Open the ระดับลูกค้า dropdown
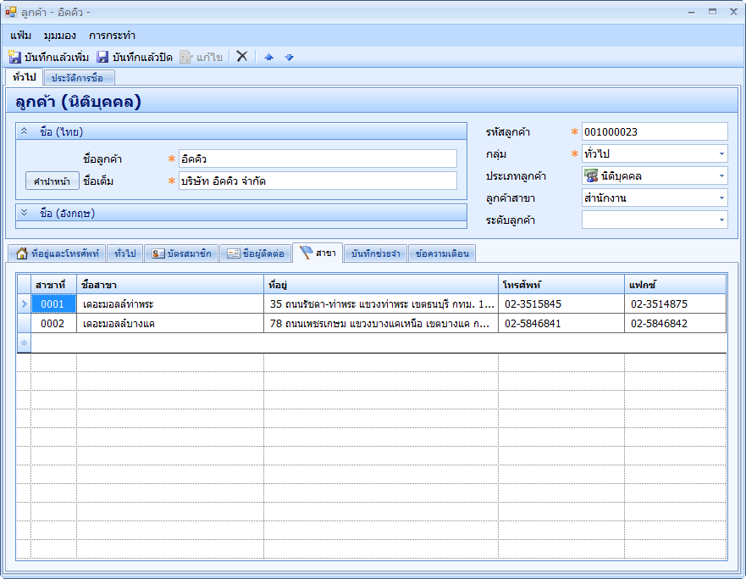The image size is (746, 579). tap(721, 220)
